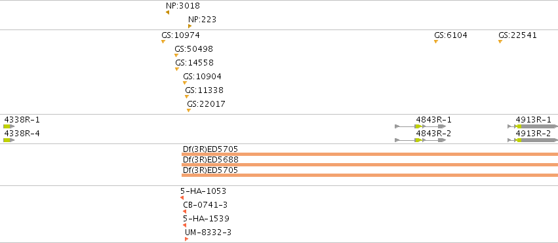
Task: Open the 4338R-1 gene label
Action: point(22,120)
